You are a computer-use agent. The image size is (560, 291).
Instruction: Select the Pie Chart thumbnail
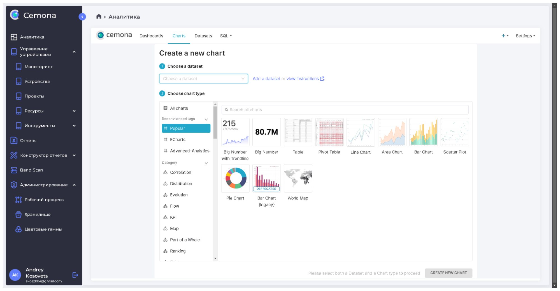click(235, 179)
